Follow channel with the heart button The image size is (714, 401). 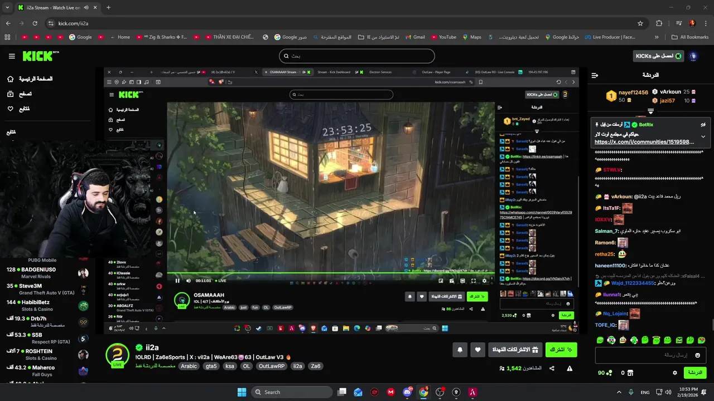click(478, 350)
